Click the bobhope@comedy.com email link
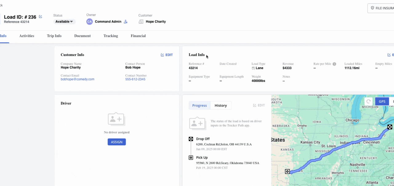 pyautogui.click(x=77, y=79)
